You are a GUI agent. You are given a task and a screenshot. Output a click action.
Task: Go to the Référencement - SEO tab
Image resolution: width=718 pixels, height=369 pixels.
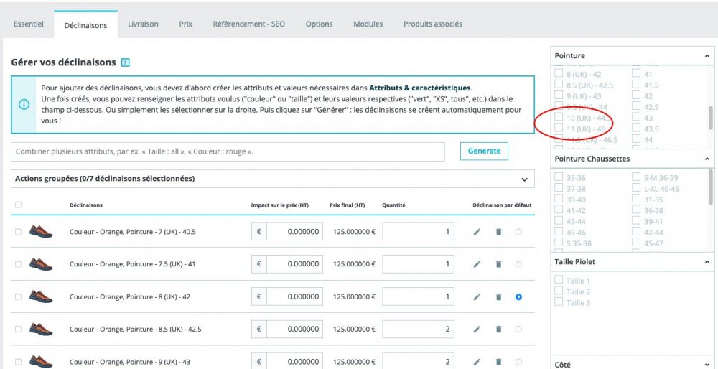(x=249, y=24)
